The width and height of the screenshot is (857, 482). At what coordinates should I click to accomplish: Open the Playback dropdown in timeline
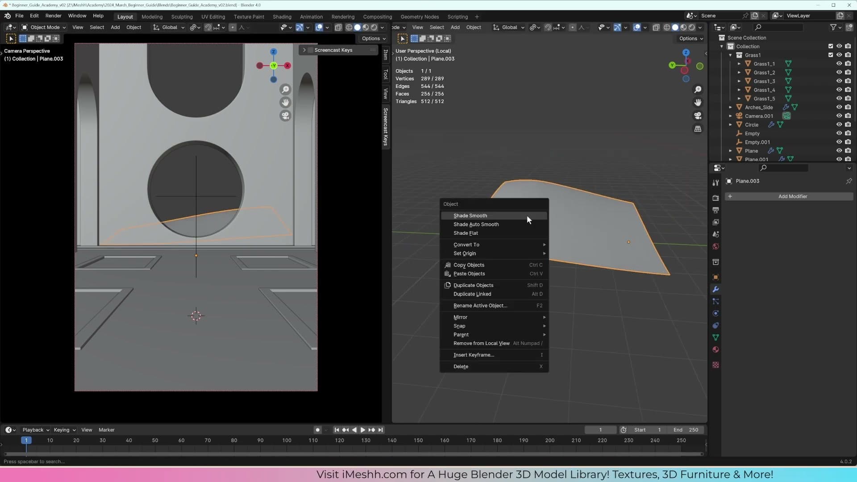(36, 430)
